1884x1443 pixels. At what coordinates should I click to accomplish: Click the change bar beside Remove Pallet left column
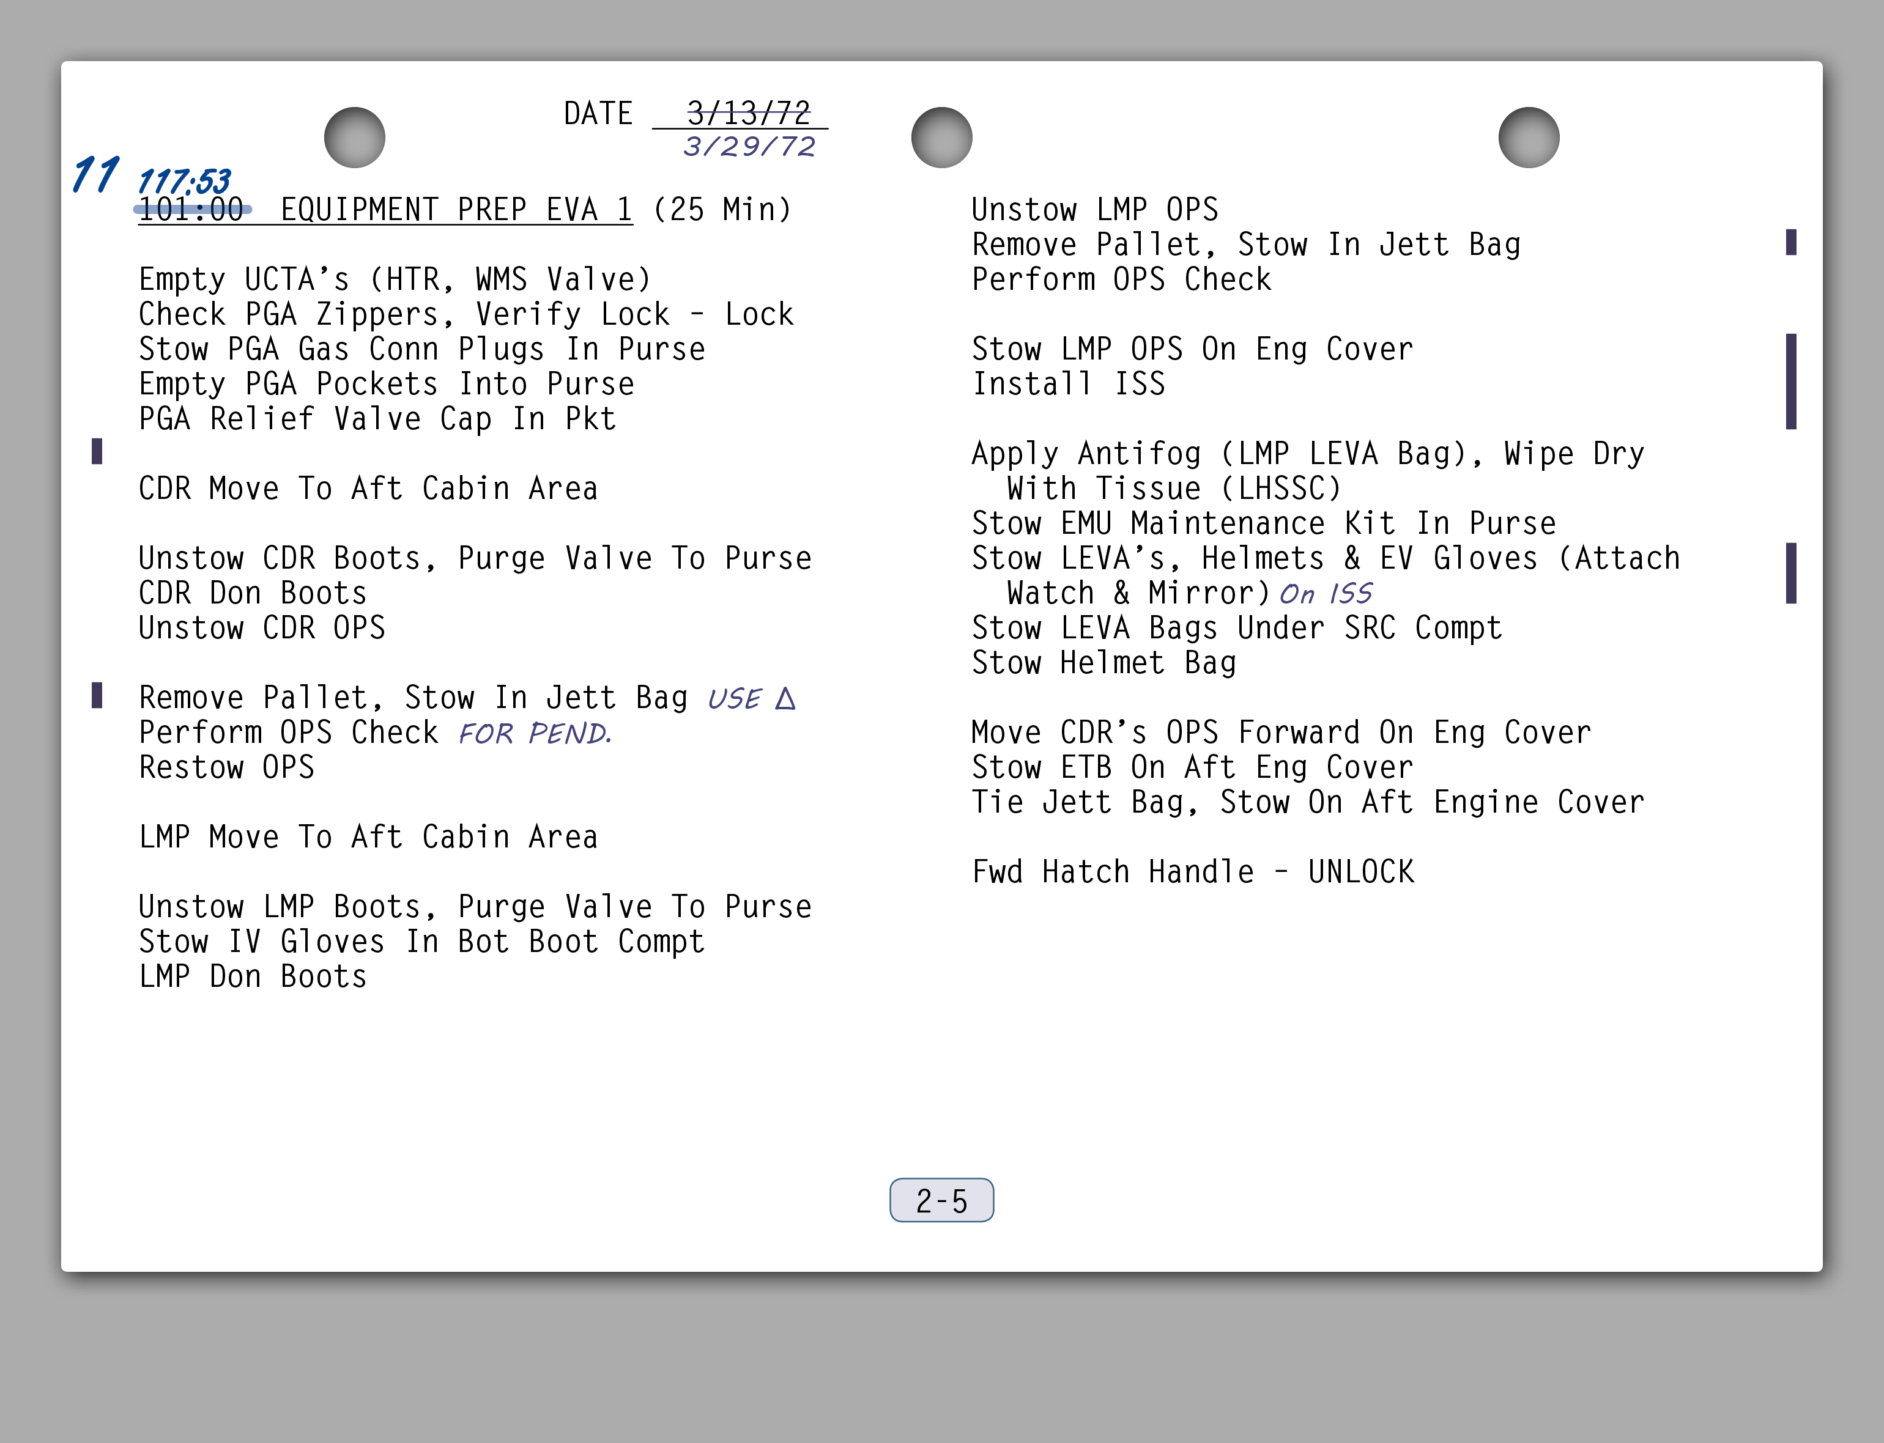[x=97, y=695]
